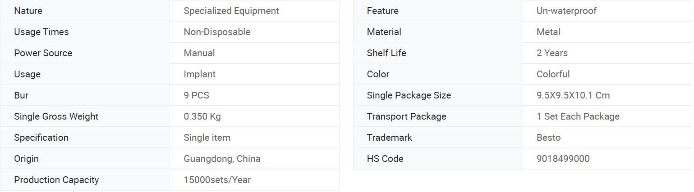Select the Single Gross Weight label

tap(56, 116)
